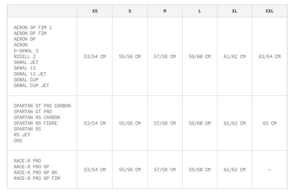Select the S size header
The width and height of the screenshot is (293, 193).
pos(130,11)
